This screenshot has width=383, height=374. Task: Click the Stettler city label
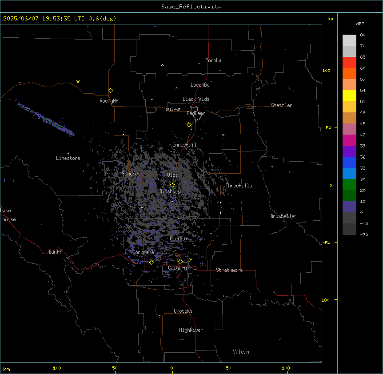pyautogui.click(x=282, y=105)
